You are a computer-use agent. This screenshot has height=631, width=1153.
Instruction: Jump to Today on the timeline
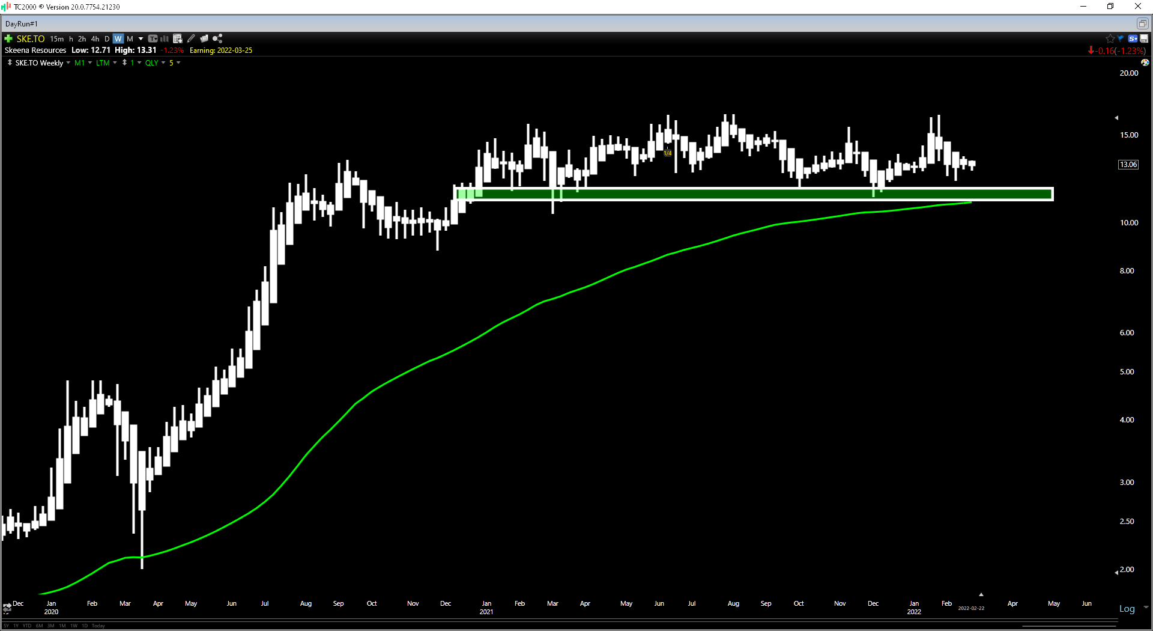[98, 626]
